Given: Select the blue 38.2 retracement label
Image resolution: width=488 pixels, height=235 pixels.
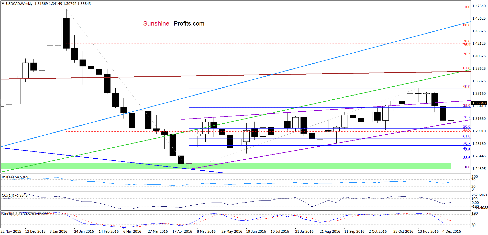Looking at the screenshot, I should [x=467, y=117].
